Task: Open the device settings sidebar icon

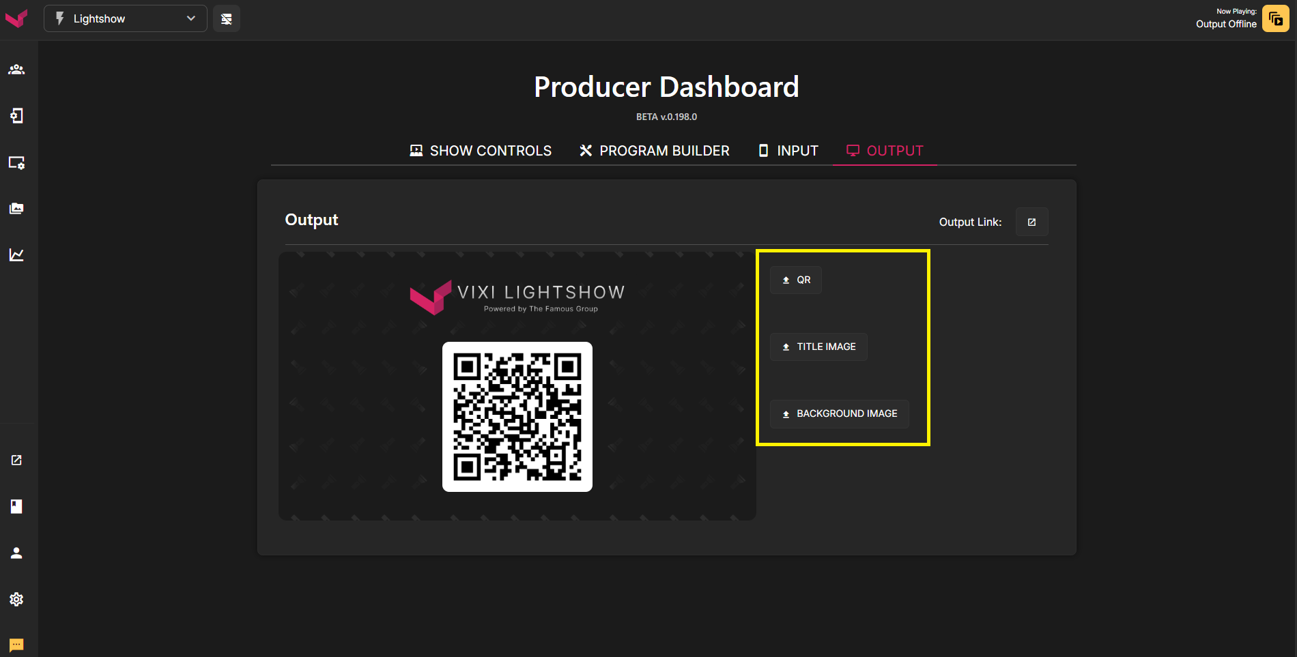Action: (16, 116)
